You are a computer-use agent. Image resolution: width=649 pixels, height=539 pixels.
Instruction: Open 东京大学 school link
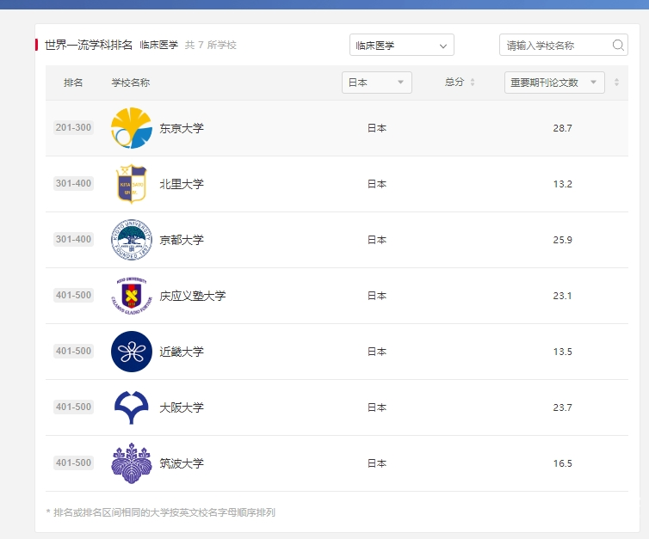coord(182,128)
